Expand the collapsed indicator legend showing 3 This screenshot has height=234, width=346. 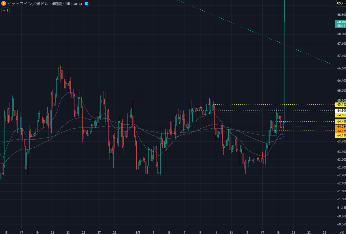pos(6,10)
